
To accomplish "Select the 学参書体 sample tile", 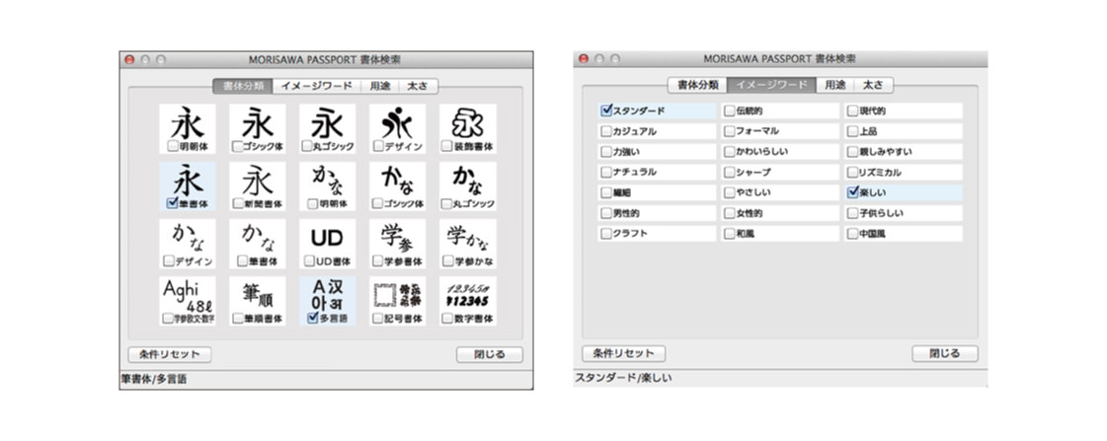I will pyautogui.click(x=398, y=244).
